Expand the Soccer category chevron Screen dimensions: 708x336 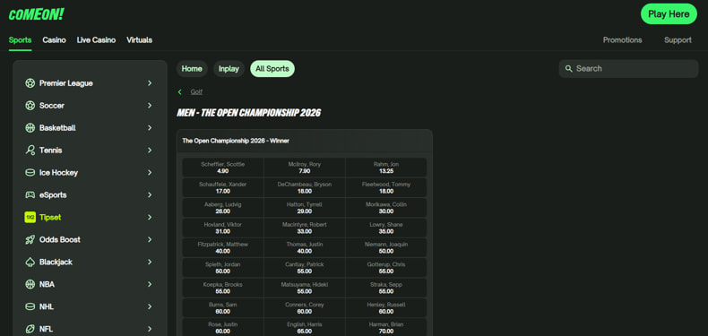pyautogui.click(x=150, y=105)
